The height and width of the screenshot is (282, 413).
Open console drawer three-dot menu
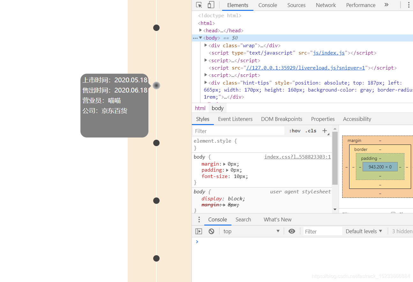click(x=199, y=219)
